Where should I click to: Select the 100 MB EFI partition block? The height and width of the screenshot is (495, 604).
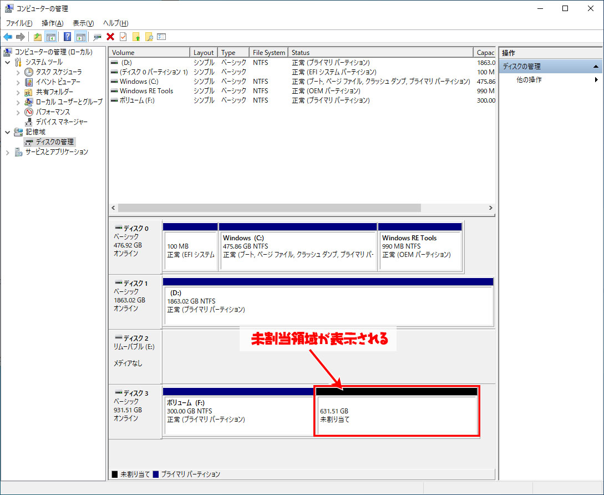coord(190,247)
